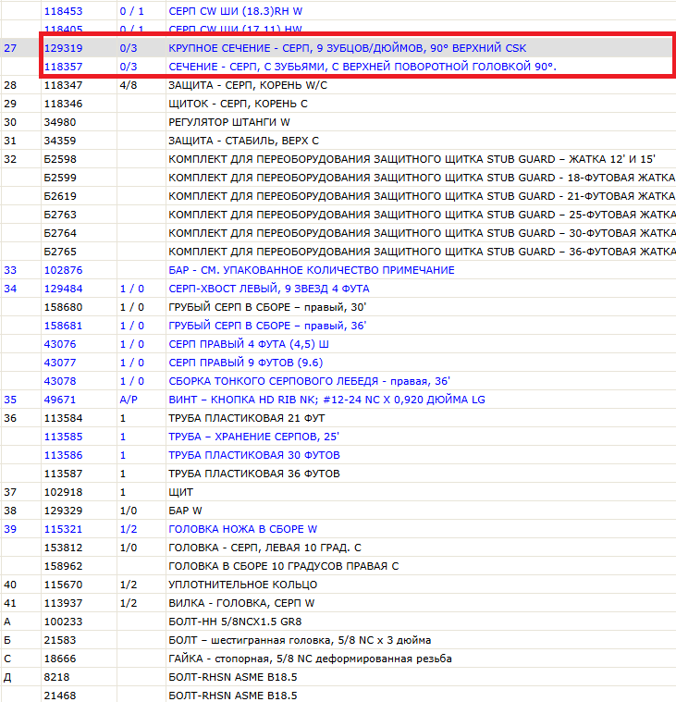676x702 pixels.
Task: Open ГОЛОВКА НОЖА В СБОРЕ W link
Action: [242, 529]
